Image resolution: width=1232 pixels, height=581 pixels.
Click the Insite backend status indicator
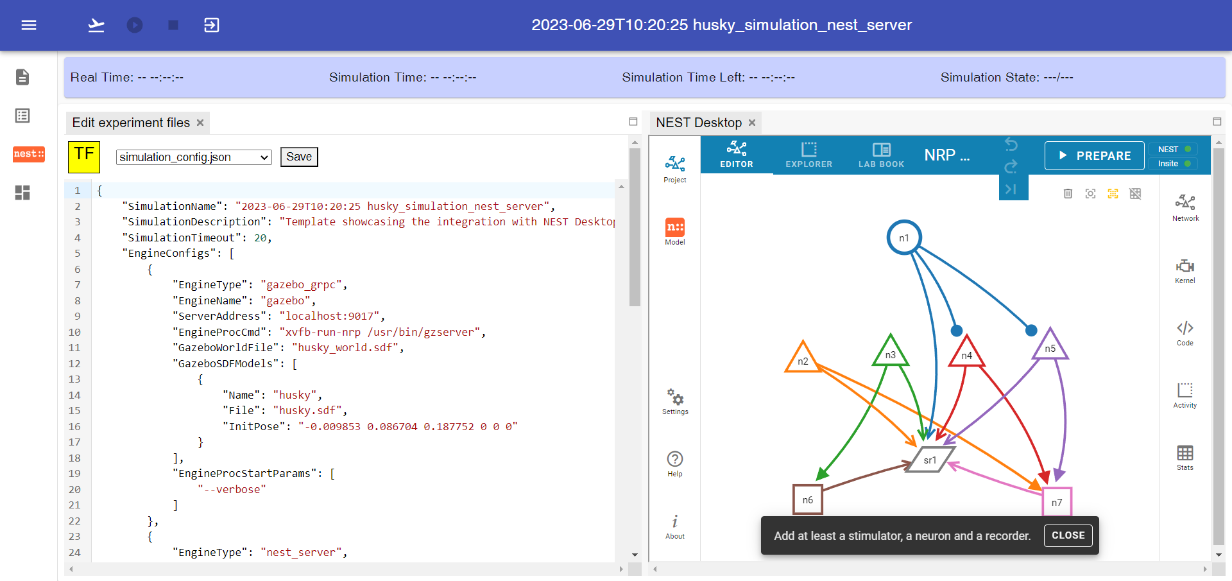coord(1174,164)
